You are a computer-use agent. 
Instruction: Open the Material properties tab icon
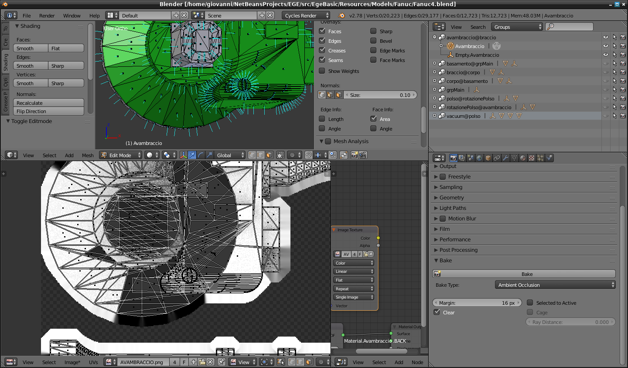(523, 158)
